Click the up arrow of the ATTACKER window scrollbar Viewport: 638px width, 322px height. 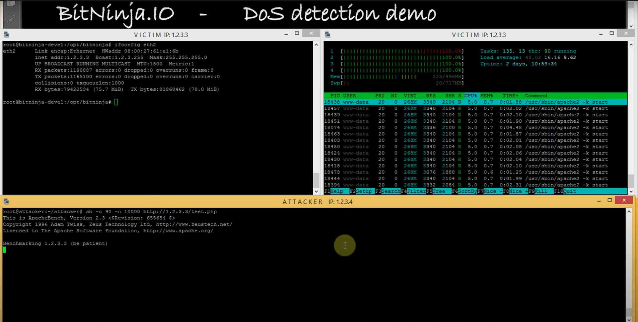click(x=629, y=212)
